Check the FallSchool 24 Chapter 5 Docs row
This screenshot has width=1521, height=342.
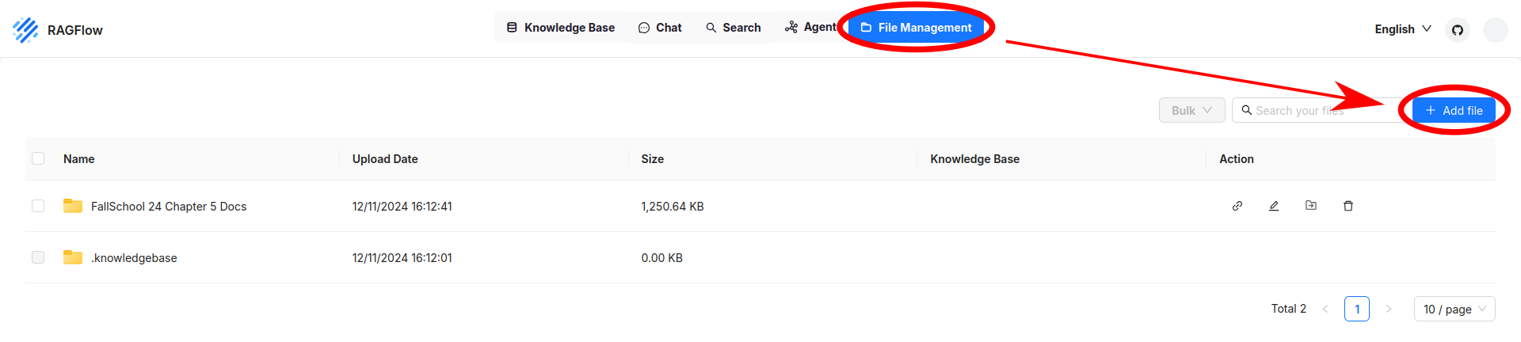coord(38,206)
